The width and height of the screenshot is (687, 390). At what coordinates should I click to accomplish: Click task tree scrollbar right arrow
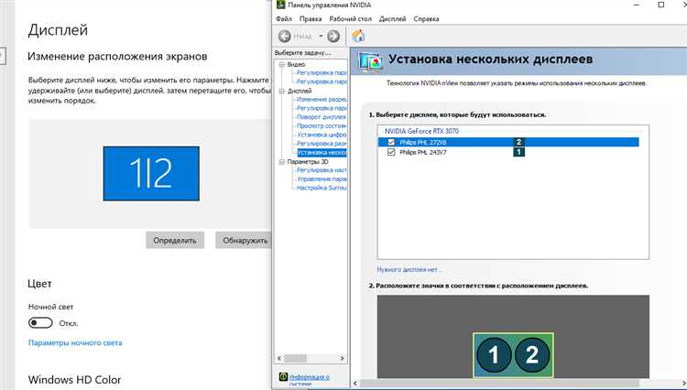point(343,358)
